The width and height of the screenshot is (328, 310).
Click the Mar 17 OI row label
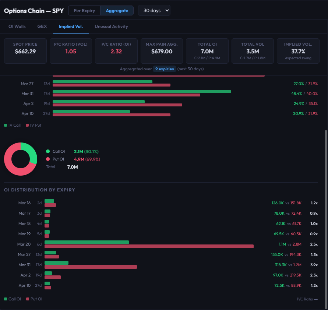(x=24, y=214)
